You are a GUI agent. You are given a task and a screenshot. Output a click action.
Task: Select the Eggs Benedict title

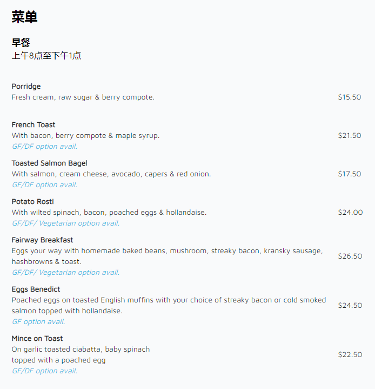point(36,289)
